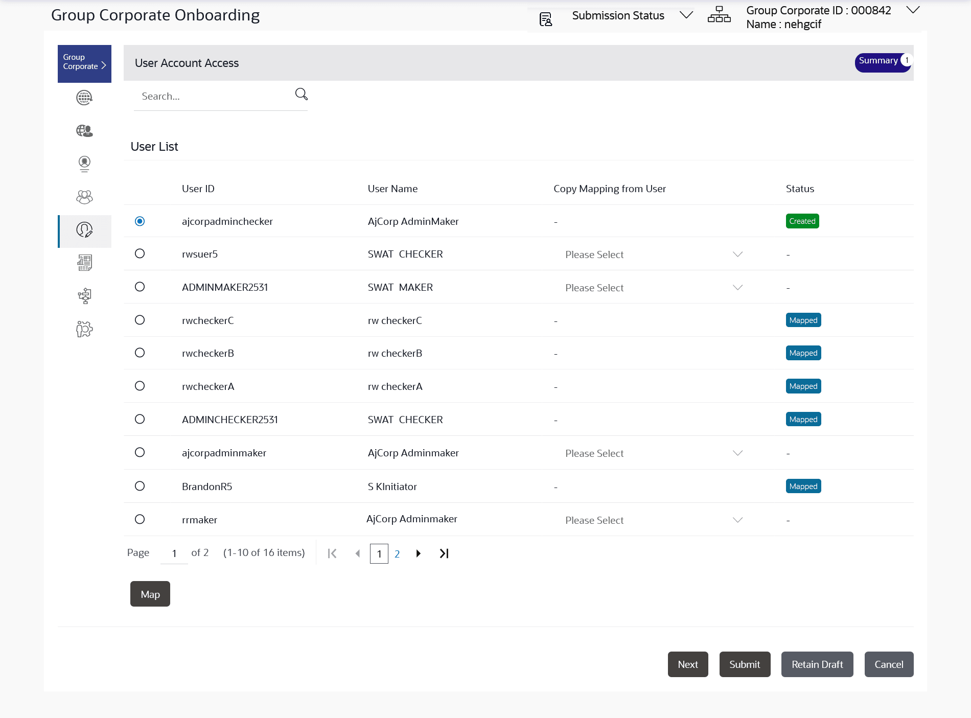971x718 pixels.
Task: Open the user-with-gear settings sidebar icon
Action: click(84, 329)
